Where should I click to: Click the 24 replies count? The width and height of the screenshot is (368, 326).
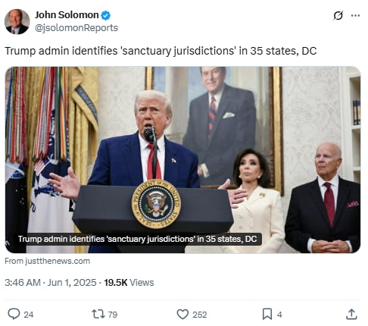[29, 315]
